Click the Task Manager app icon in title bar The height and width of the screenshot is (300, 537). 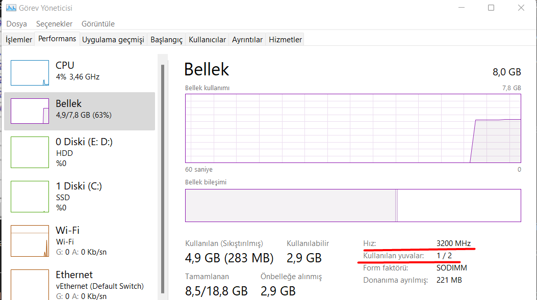pos(10,8)
